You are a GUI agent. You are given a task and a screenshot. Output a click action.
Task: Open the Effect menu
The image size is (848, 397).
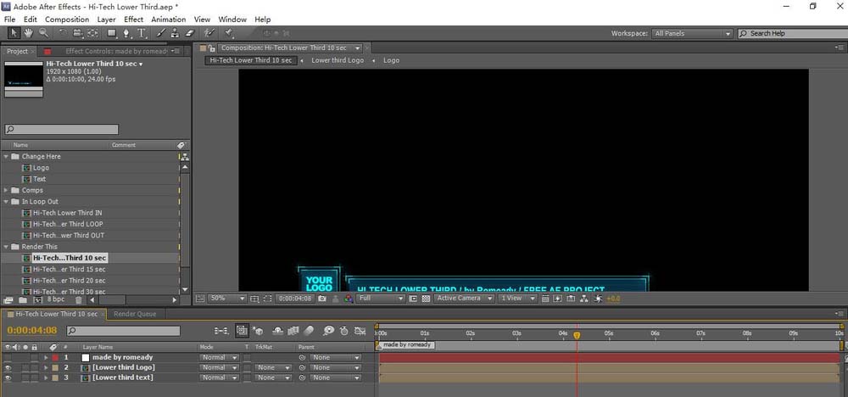click(134, 19)
